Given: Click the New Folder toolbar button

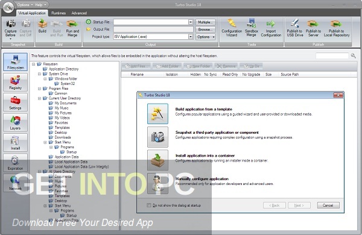Looking at the screenshot, I should pos(198,66).
